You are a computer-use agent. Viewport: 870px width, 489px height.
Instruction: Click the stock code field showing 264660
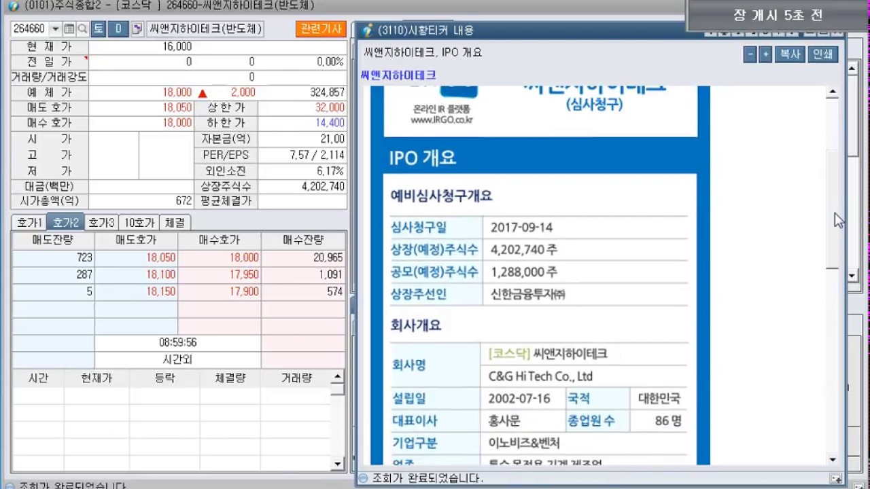click(x=29, y=29)
